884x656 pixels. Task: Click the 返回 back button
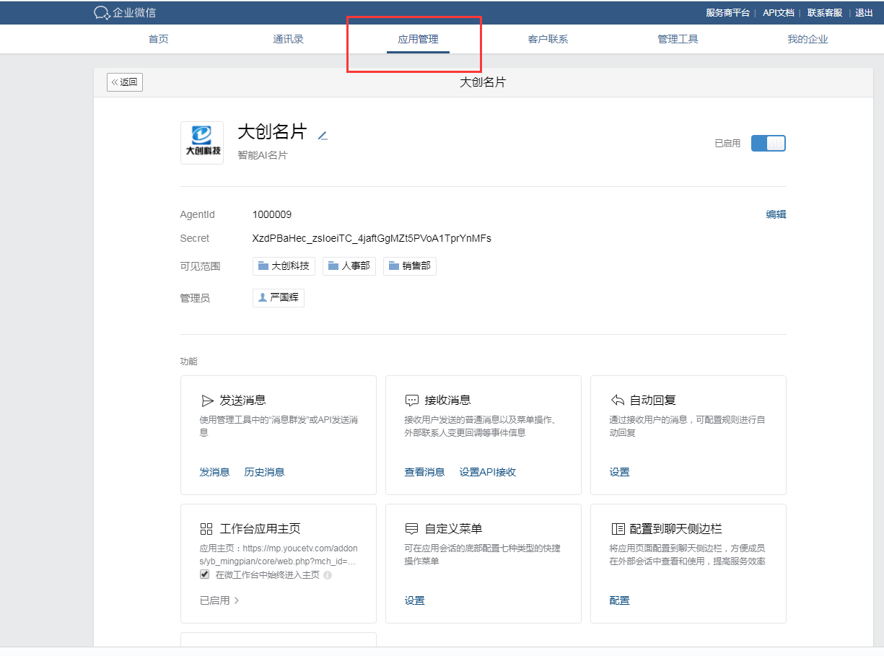[x=125, y=82]
